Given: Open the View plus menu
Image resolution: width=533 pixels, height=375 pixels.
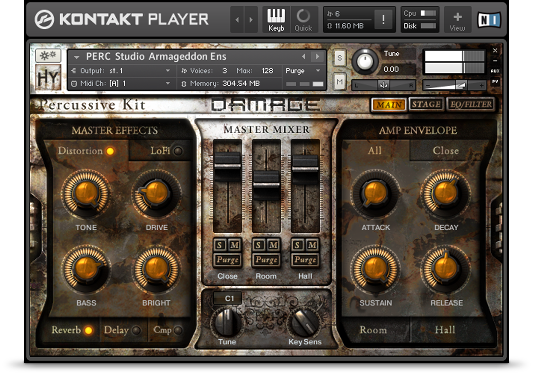Looking at the screenshot, I should (x=458, y=20).
